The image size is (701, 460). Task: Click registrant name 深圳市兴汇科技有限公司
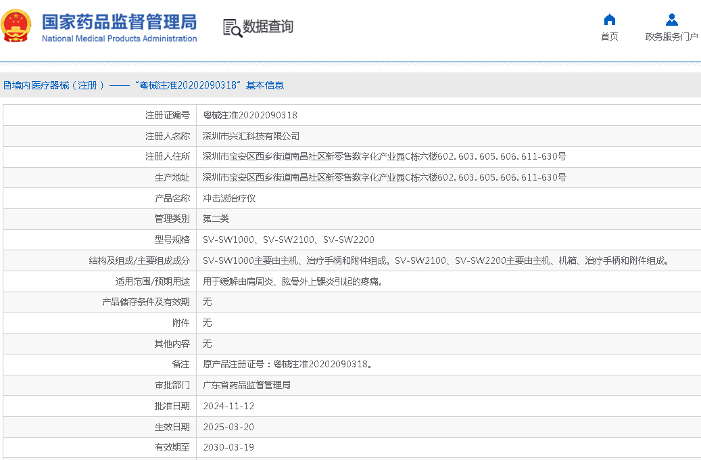[x=251, y=136]
